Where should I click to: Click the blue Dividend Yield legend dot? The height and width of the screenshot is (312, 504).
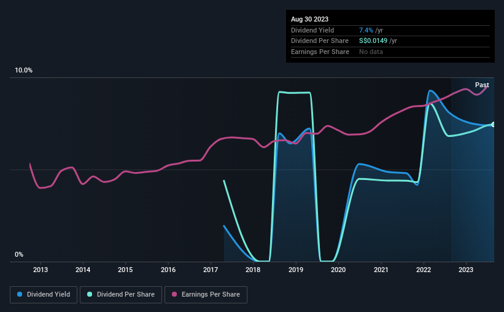click(x=20, y=294)
